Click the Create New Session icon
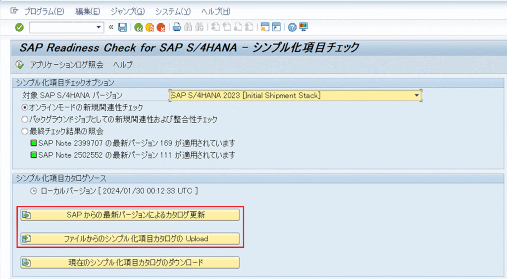Image resolution: width=507 pixels, height=279 pixels. 265,27
